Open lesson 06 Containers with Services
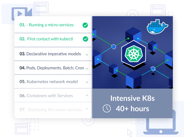 point(53,95)
